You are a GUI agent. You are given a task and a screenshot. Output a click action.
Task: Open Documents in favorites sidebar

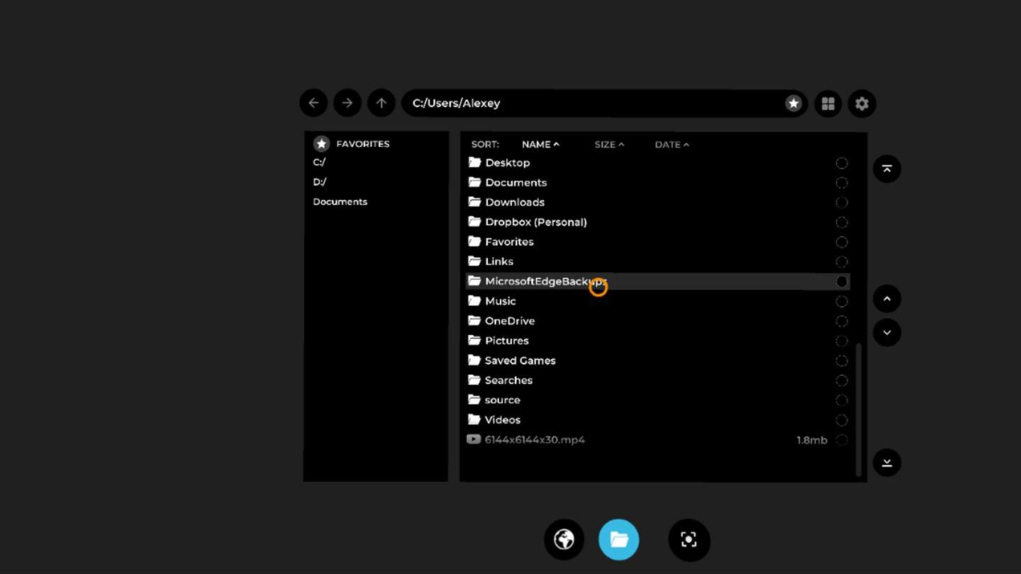[340, 202]
